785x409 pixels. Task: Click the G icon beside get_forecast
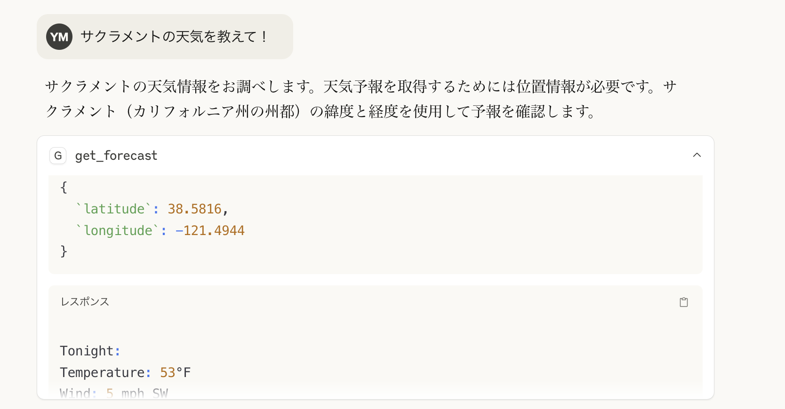[58, 156]
